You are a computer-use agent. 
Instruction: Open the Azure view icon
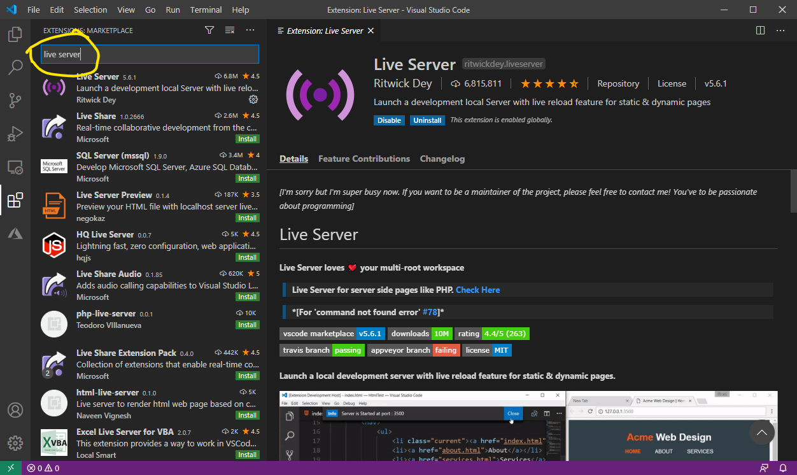click(15, 234)
